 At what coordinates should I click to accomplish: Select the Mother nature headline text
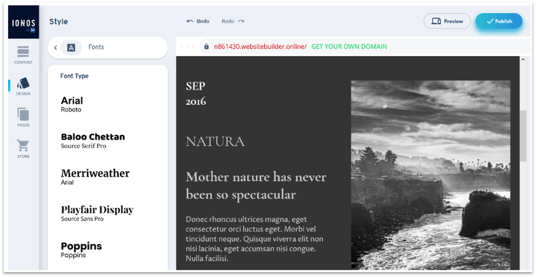tap(256, 186)
